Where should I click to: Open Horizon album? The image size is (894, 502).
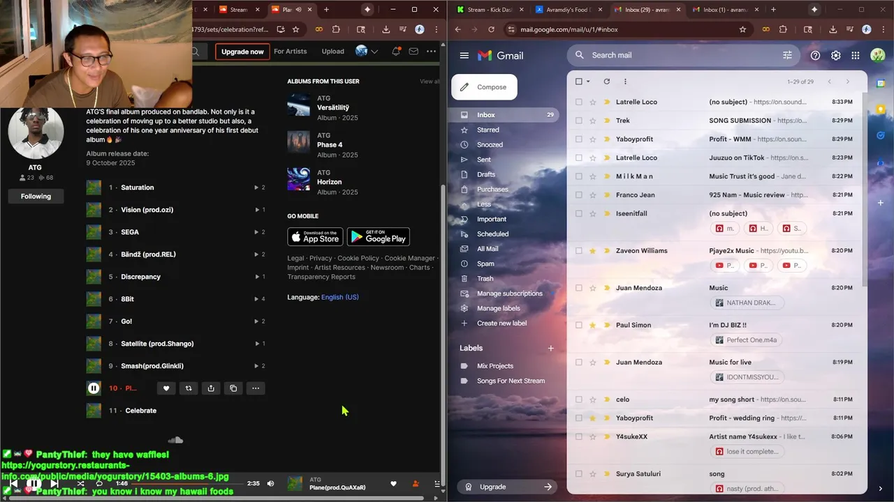coord(329,182)
